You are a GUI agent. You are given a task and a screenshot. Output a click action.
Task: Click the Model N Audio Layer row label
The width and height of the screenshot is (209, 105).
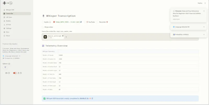[x=50, y=71]
